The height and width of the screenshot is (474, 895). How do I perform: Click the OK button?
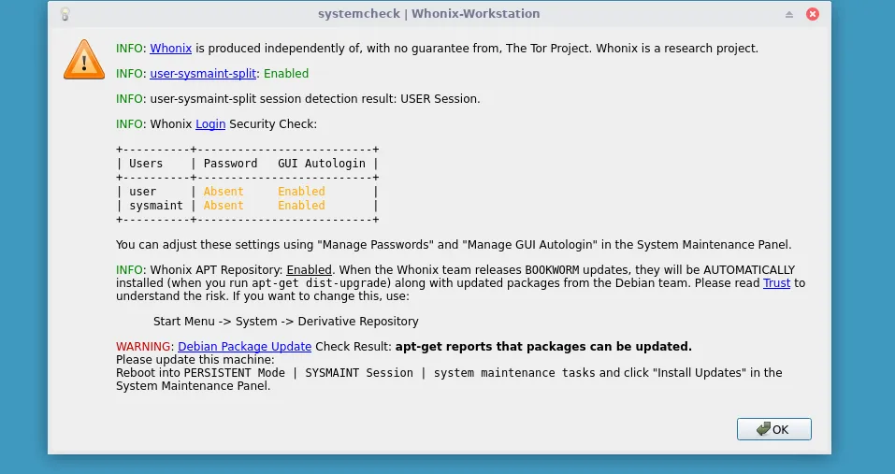[x=773, y=429]
